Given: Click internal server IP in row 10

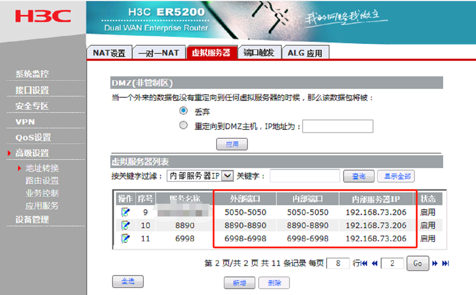Looking at the screenshot, I should [376, 225].
